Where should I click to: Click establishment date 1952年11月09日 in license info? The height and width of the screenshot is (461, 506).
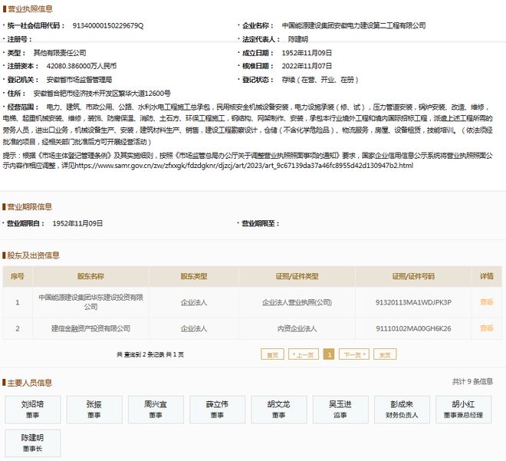pos(307,53)
